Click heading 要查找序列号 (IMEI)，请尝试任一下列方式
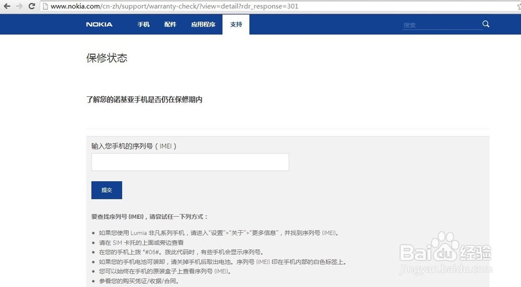The image size is (521, 287). [150, 217]
